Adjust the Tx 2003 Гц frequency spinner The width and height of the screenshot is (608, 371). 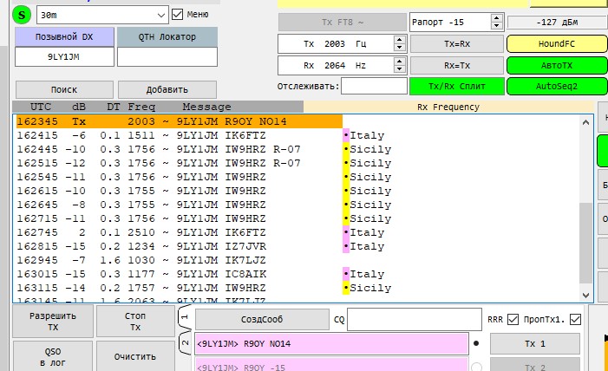tap(397, 43)
